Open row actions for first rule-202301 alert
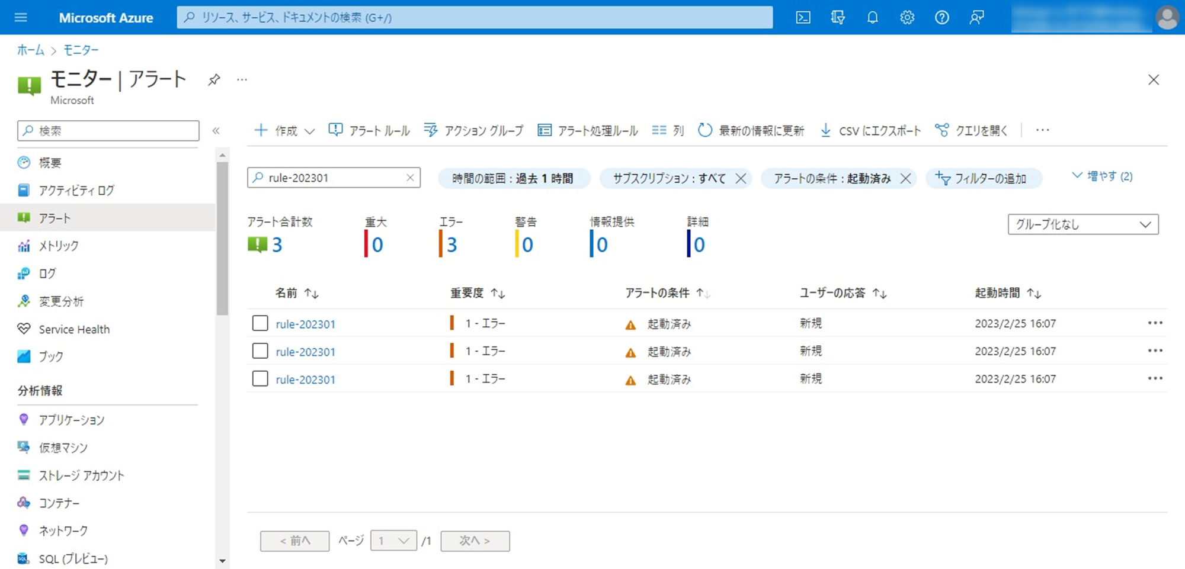The height and width of the screenshot is (569, 1185). tap(1155, 323)
